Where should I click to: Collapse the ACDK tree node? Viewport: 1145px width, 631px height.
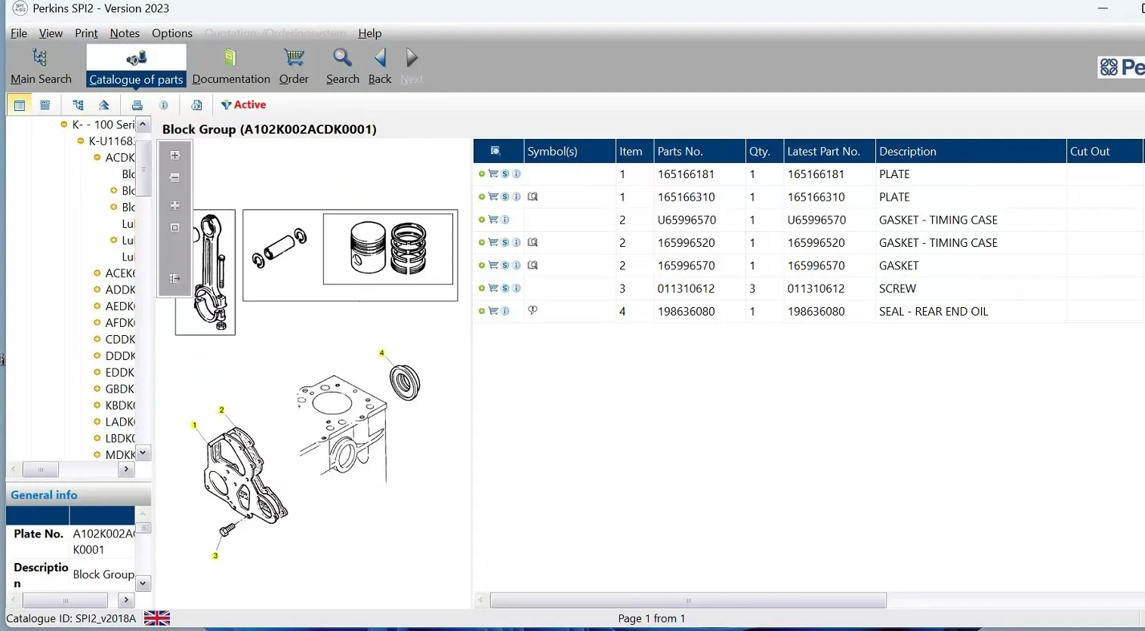[x=97, y=158]
